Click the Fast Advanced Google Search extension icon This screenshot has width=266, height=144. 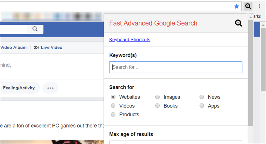[x=248, y=6]
